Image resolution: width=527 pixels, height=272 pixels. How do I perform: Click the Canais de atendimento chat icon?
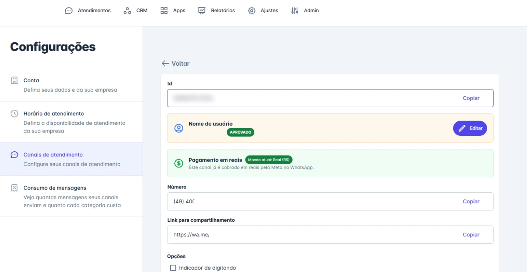click(14, 155)
